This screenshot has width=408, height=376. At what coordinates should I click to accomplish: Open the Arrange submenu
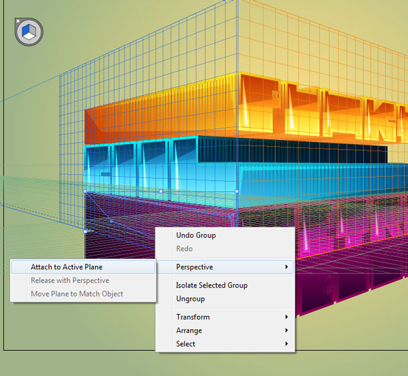pyautogui.click(x=225, y=330)
